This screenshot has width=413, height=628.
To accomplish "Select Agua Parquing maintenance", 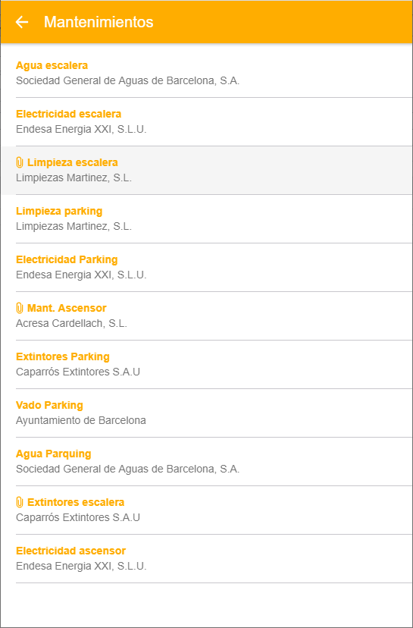I will click(206, 461).
